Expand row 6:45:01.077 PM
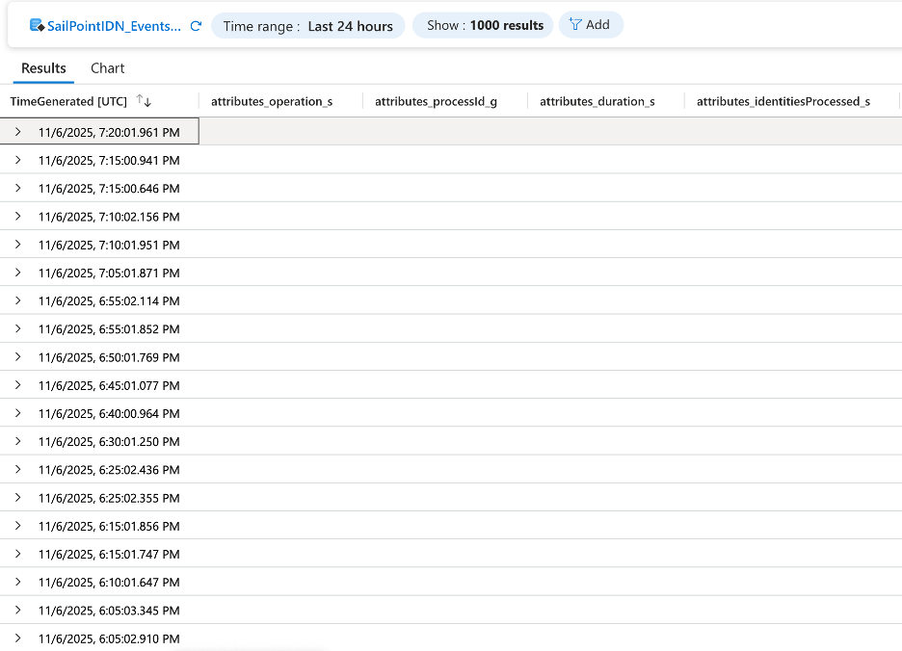Screen dimensions: 902x651 point(18,385)
